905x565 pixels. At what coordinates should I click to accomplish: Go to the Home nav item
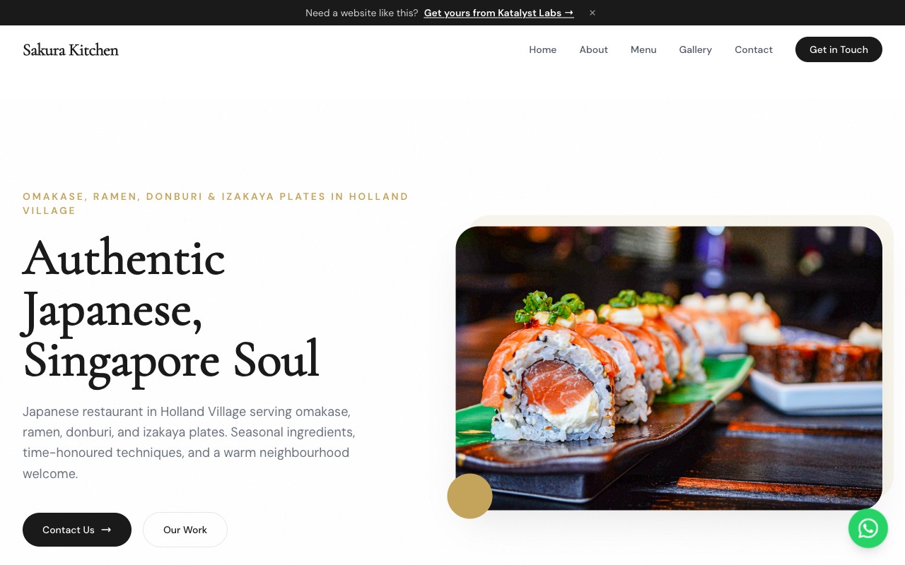543,49
